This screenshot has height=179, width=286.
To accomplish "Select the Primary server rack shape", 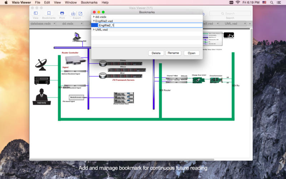I will [124, 64].
